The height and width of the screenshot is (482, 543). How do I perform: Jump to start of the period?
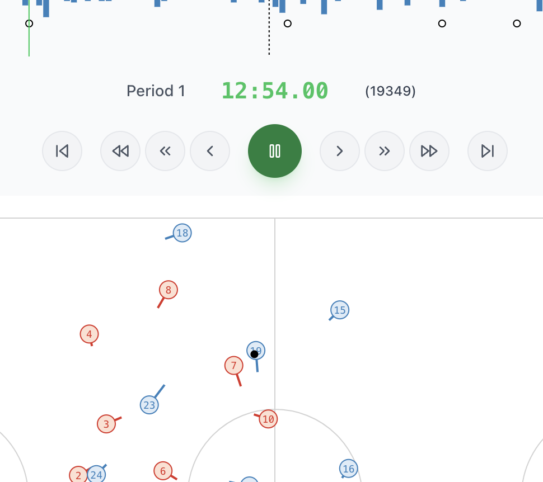coord(62,151)
